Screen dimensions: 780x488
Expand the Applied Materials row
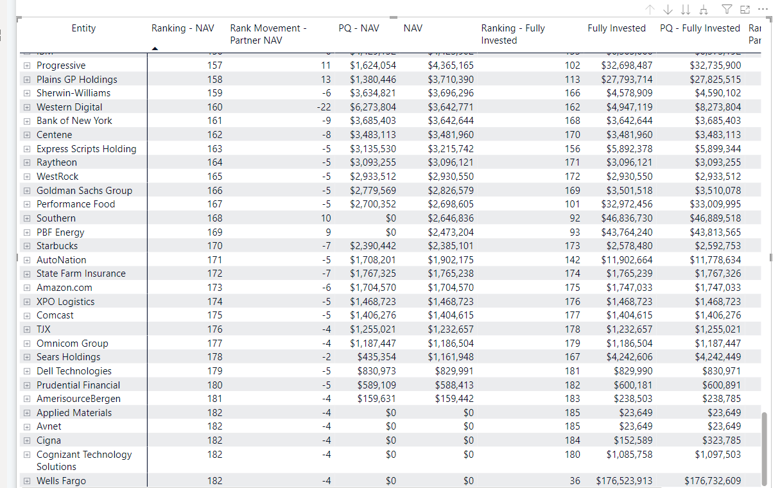click(27, 413)
